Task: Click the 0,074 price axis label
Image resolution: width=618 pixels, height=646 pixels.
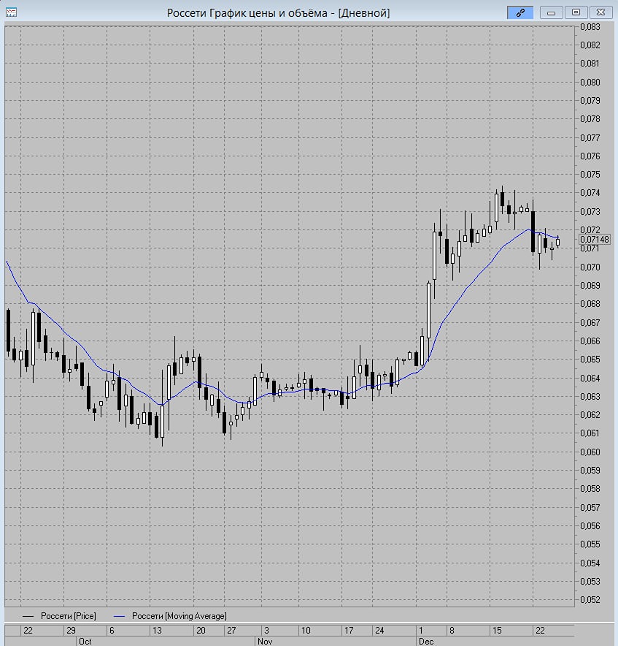Action: (590, 193)
